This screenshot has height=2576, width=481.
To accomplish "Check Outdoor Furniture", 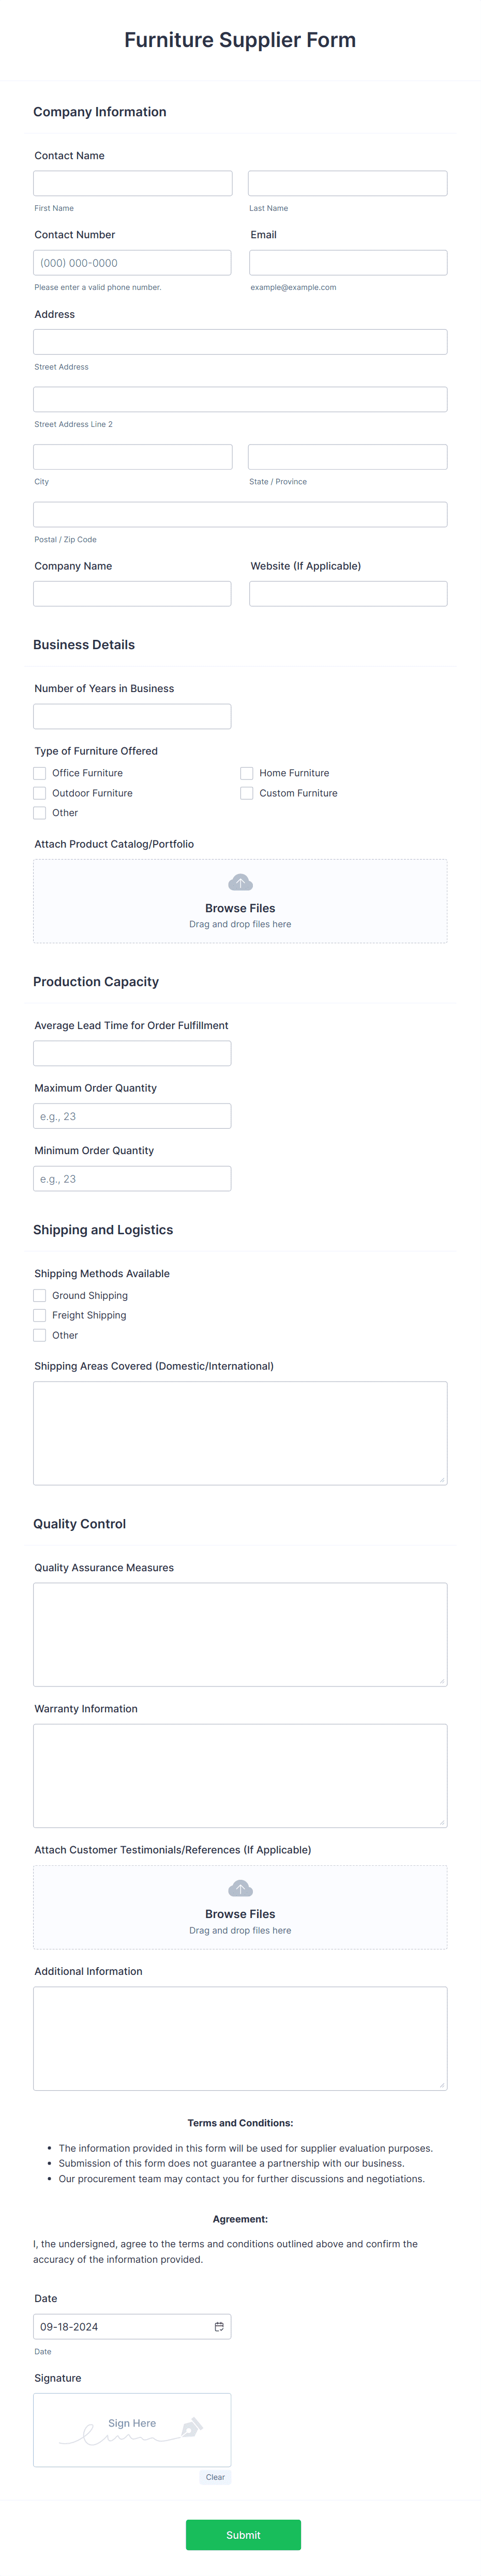I will [39, 793].
